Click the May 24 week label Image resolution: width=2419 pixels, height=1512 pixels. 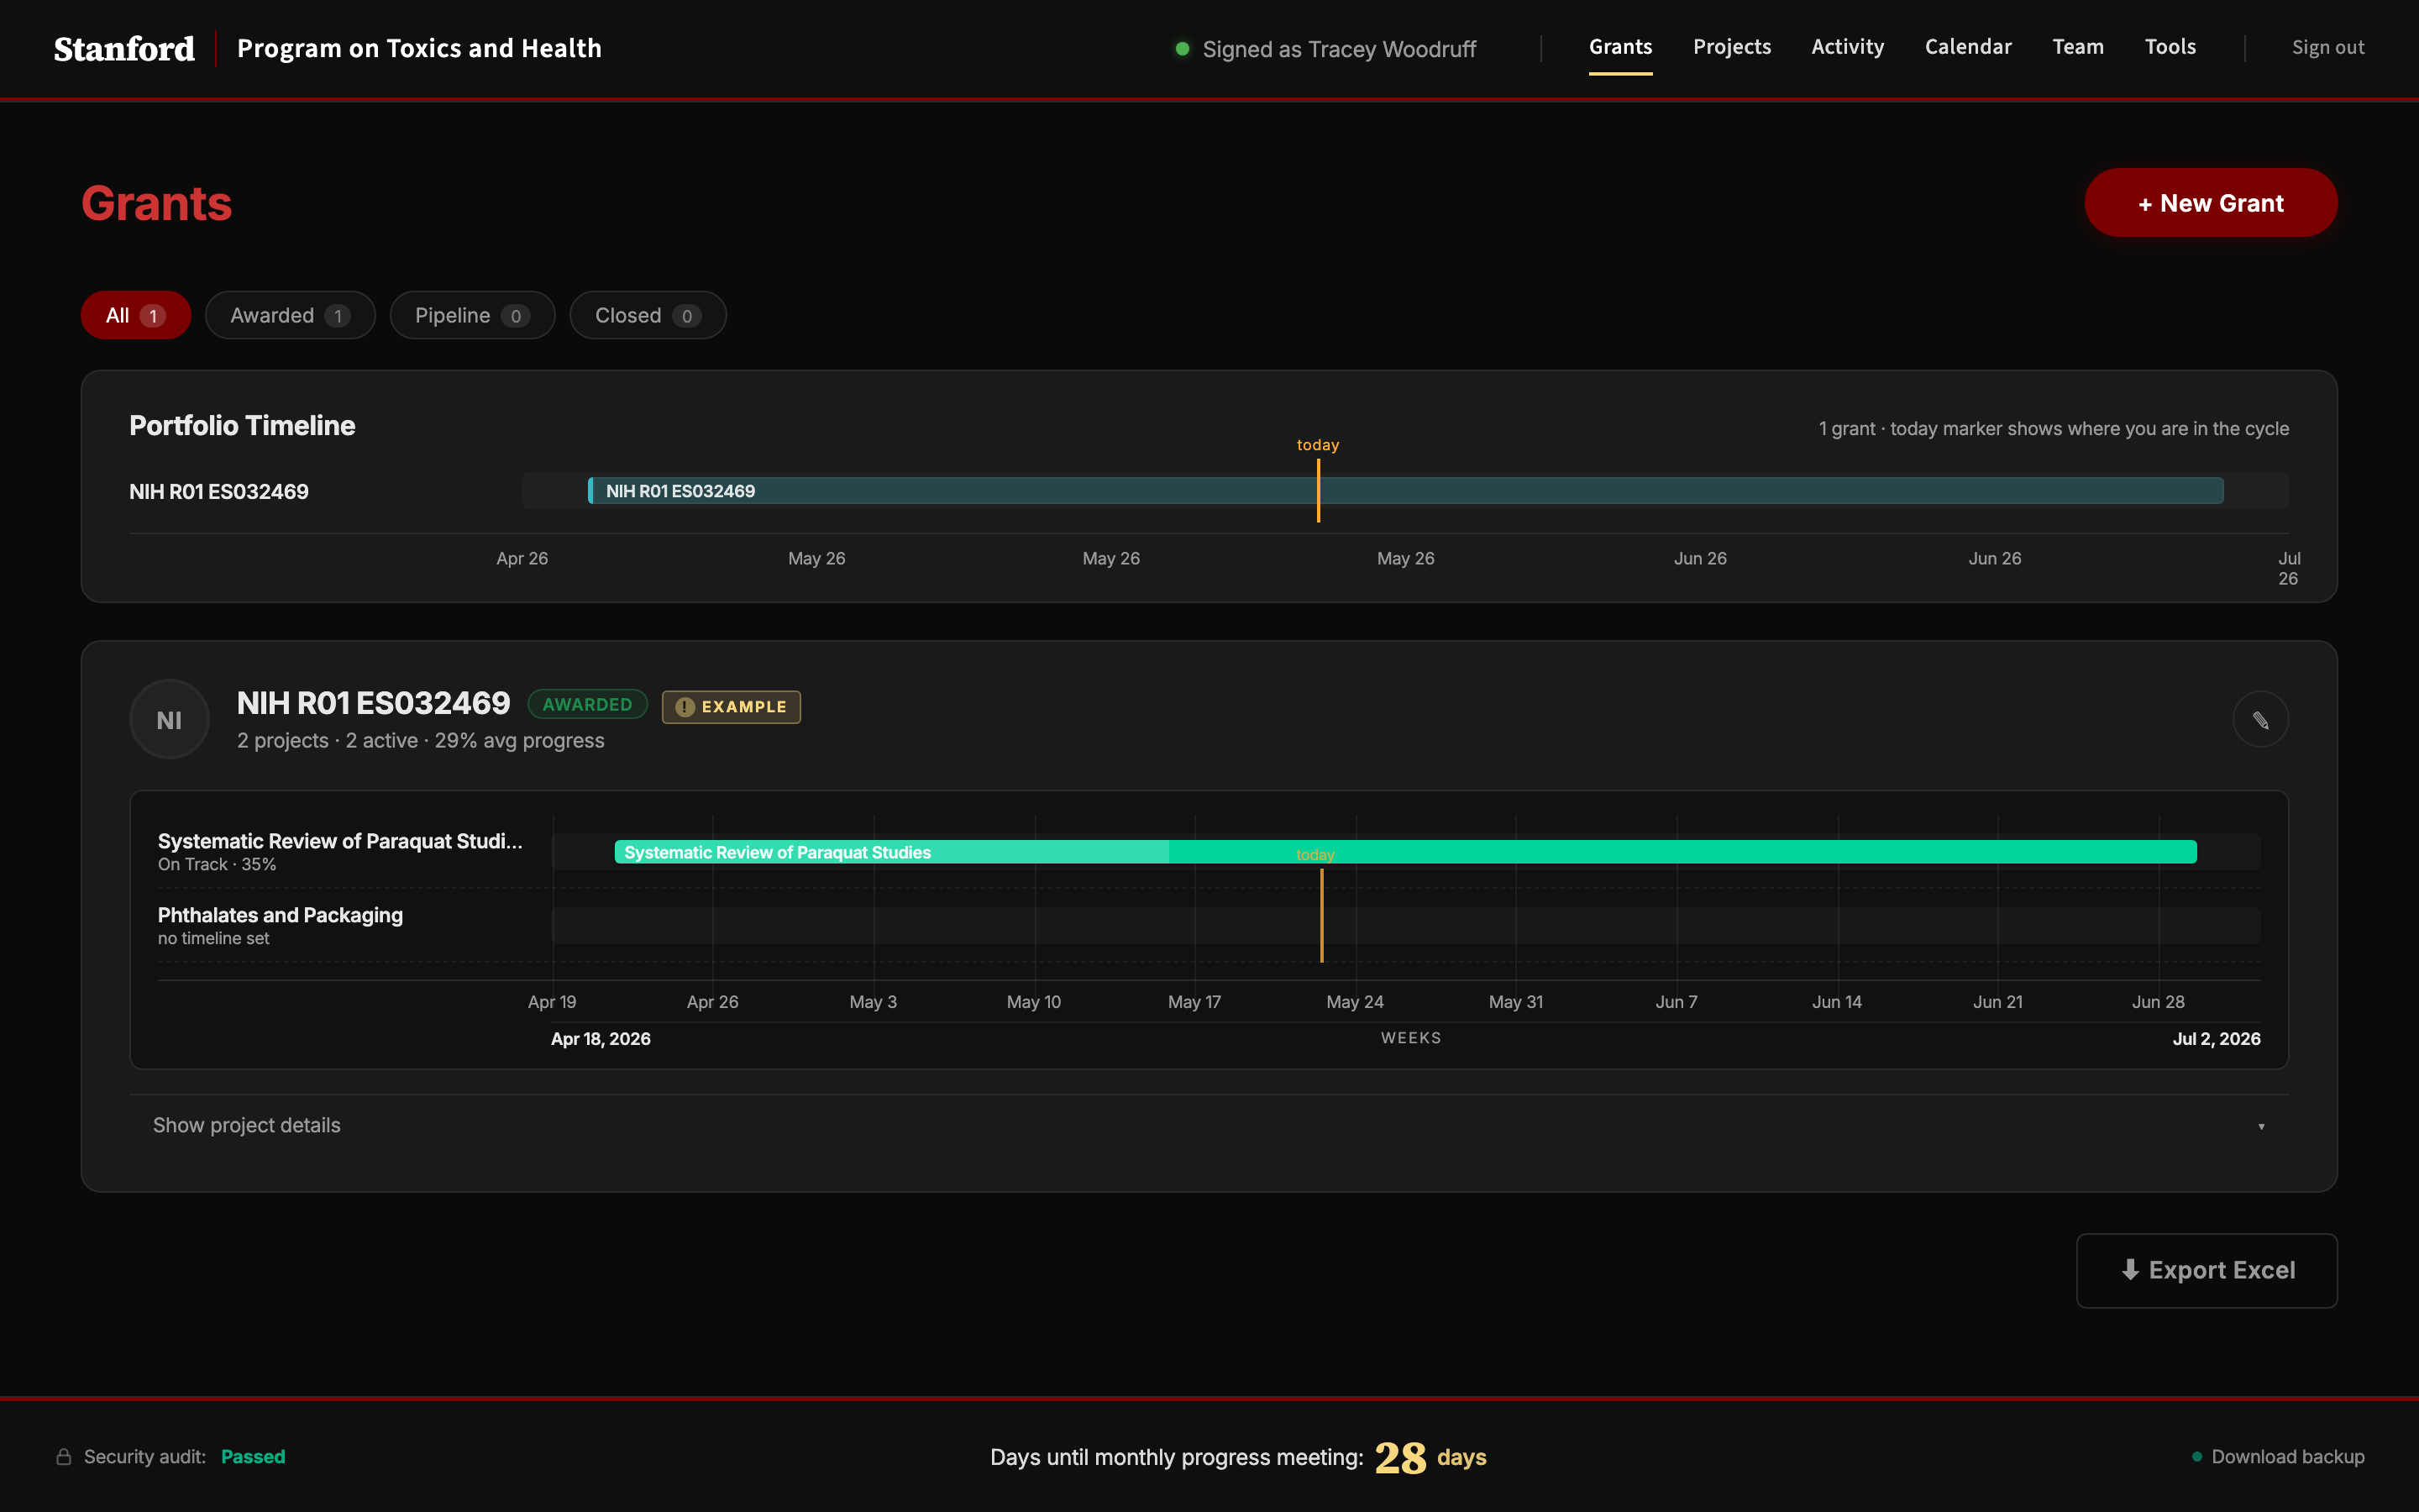[x=1355, y=1002]
